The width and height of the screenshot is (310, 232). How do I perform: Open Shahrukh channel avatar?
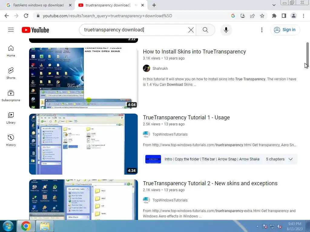click(147, 68)
